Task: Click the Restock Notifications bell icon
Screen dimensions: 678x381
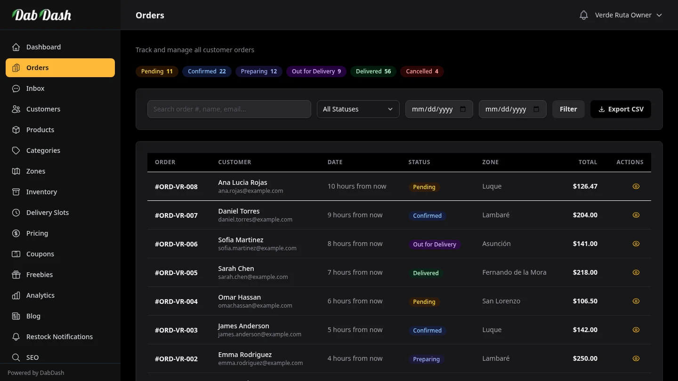Action: 16,337
